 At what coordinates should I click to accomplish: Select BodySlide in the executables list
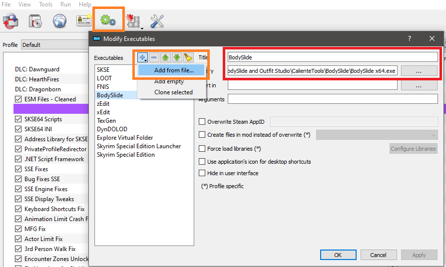click(x=110, y=95)
